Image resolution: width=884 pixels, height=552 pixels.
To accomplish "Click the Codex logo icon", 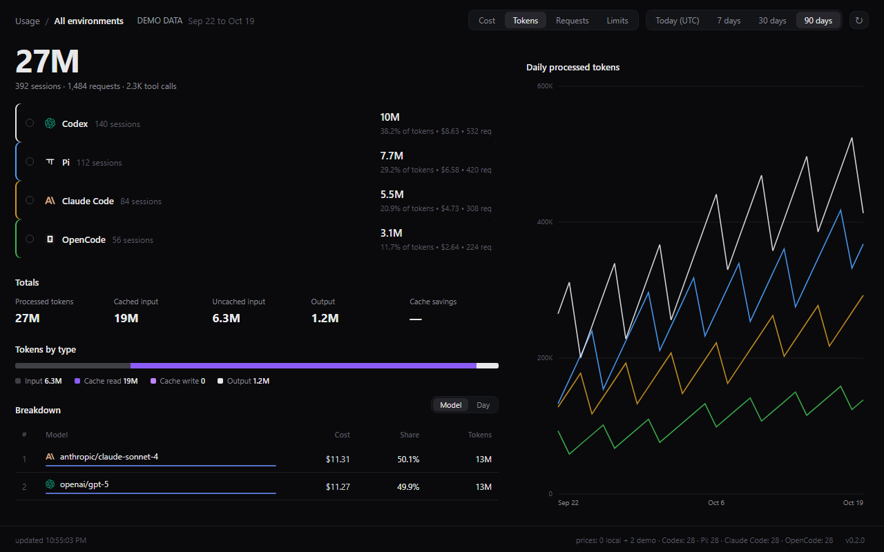I will click(50, 124).
